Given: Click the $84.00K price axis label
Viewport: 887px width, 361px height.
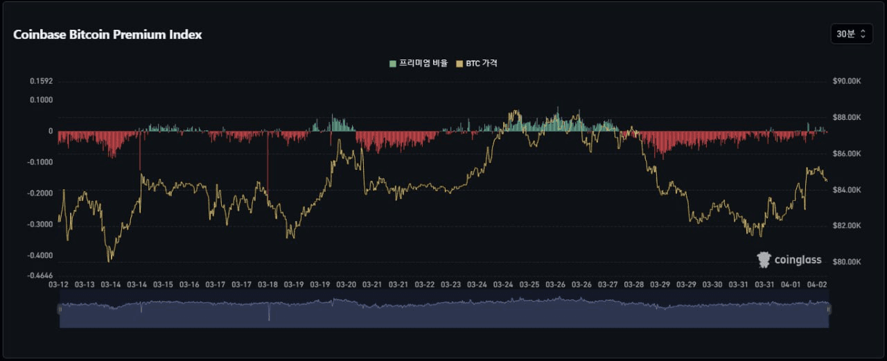Looking at the screenshot, I should click(x=847, y=190).
